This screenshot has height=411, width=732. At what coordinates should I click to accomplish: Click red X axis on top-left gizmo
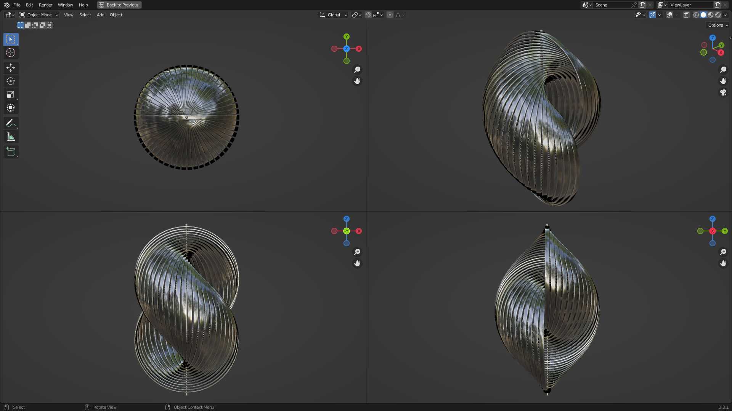coord(359,49)
